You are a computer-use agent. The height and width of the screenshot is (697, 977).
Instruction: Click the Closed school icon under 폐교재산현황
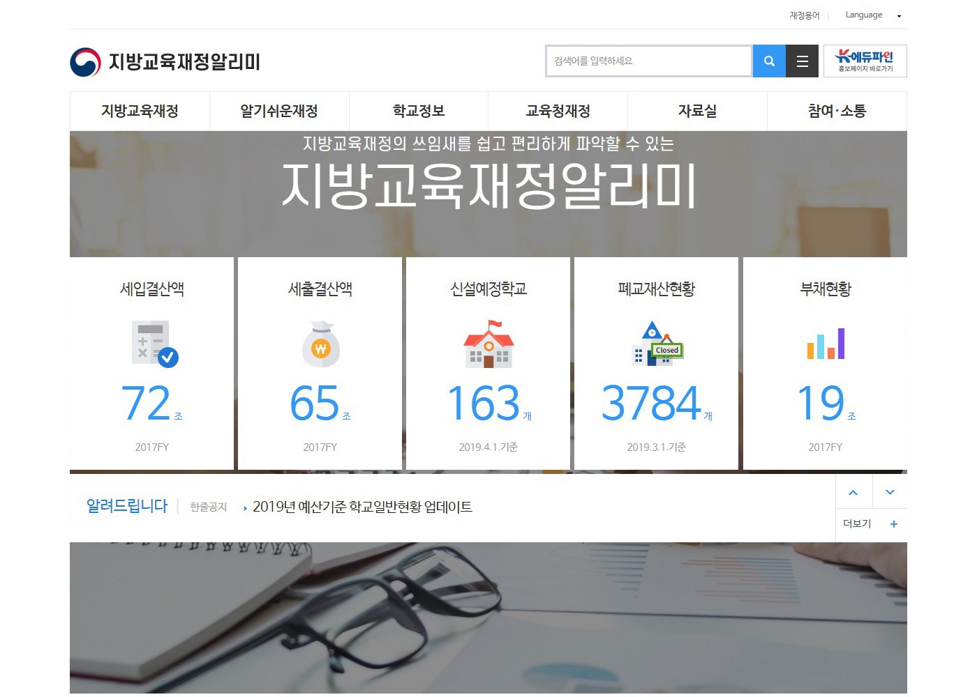click(x=657, y=344)
